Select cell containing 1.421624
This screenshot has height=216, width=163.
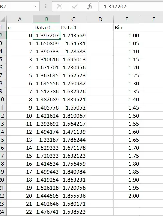tap(46, 116)
